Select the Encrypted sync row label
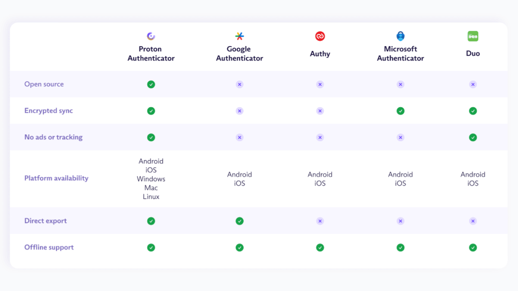This screenshot has width=518, height=291. 49,111
